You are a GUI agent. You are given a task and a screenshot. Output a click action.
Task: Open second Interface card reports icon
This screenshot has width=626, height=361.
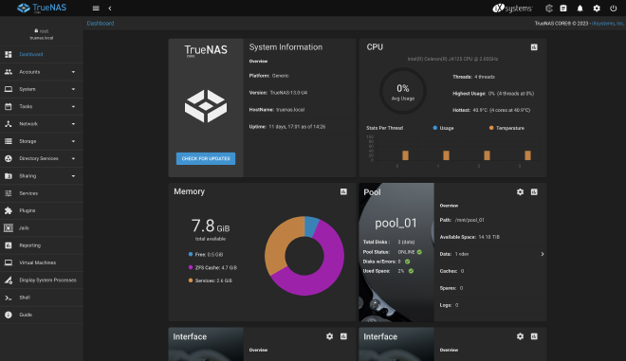pyautogui.click(x=534, y=336)
